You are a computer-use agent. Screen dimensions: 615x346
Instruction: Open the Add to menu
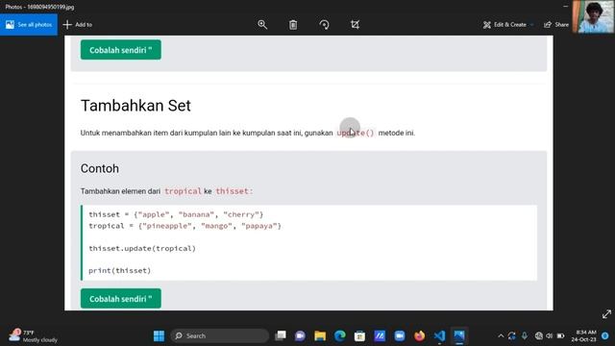point(77,25)
